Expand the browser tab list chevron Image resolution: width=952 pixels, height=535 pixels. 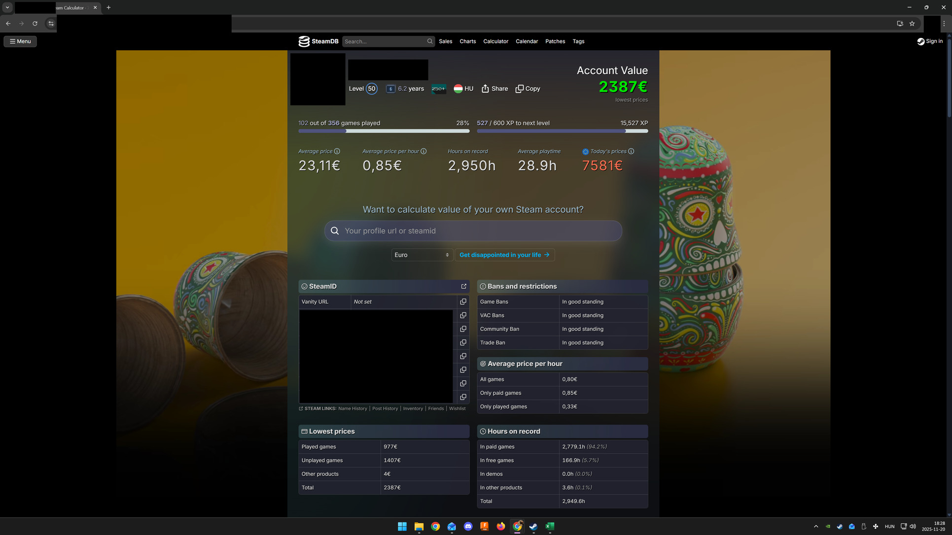click(7, 7)
